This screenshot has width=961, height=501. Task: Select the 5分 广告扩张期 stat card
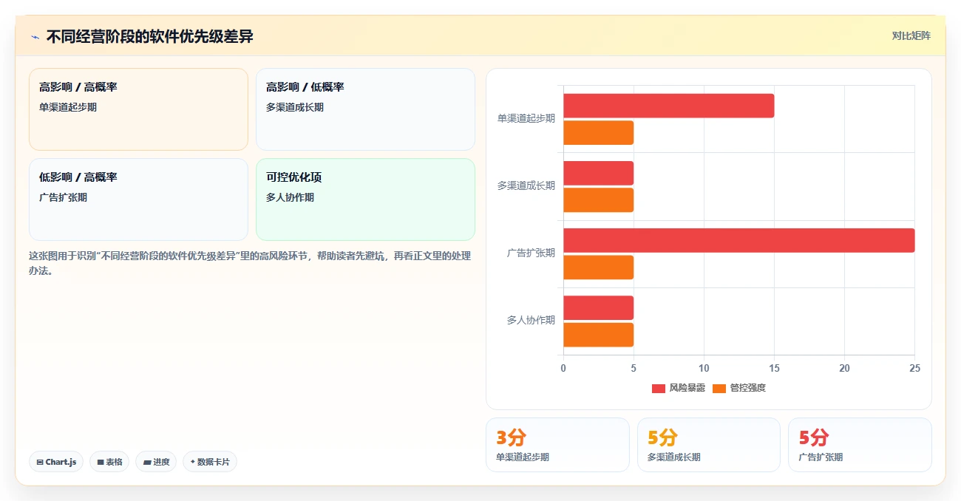(x=860, y=445)
